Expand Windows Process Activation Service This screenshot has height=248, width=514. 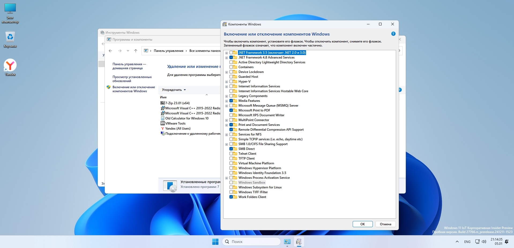[226, 178]
